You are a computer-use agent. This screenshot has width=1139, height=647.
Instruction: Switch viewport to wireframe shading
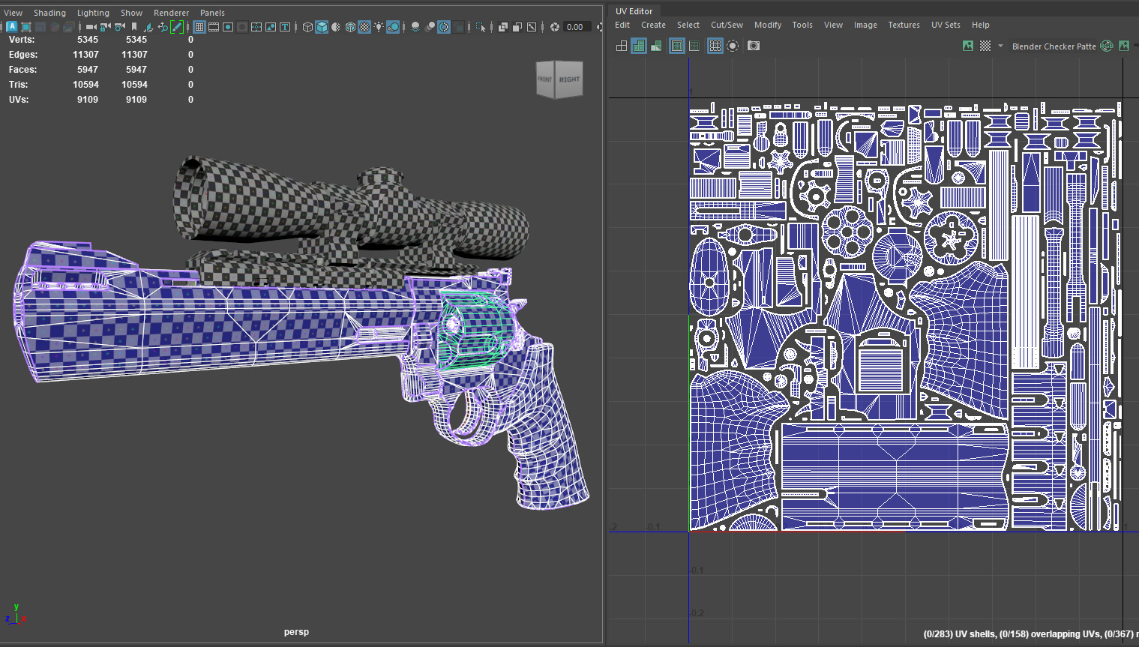[x=307, y=27]
